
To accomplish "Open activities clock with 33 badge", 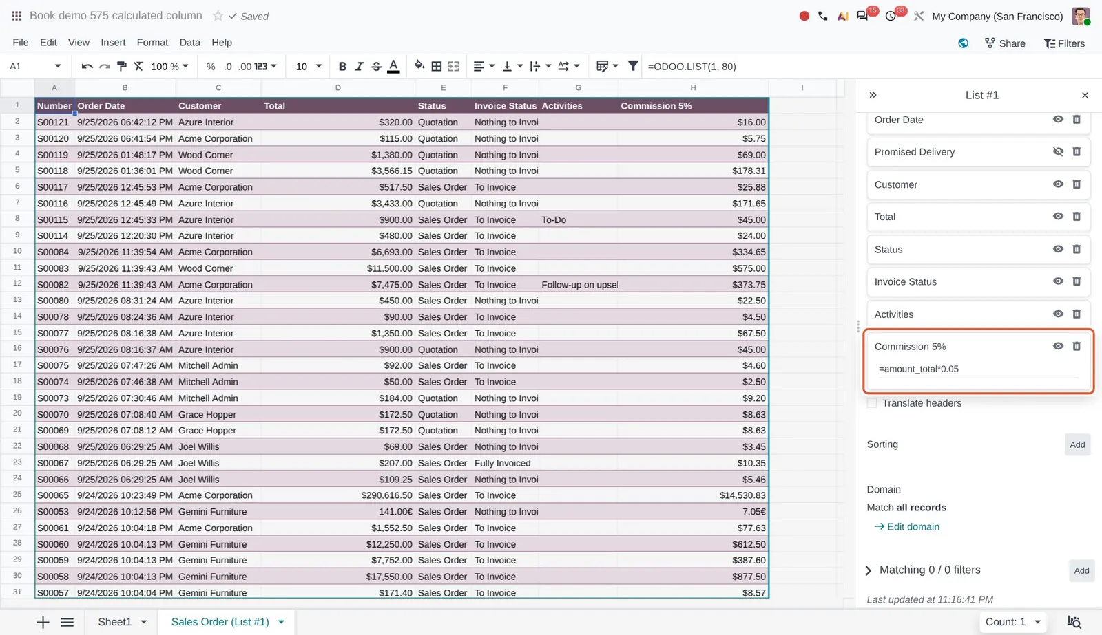I will pos(891,16).
